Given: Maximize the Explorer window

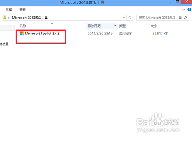Looking at the screenshot, I should point(177,2).
